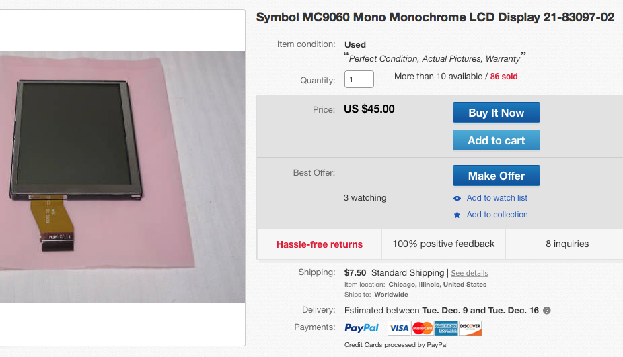This screenshot has height=357, width=623.
Task: Click the MasterCard icon
Action: coord(422,328)
